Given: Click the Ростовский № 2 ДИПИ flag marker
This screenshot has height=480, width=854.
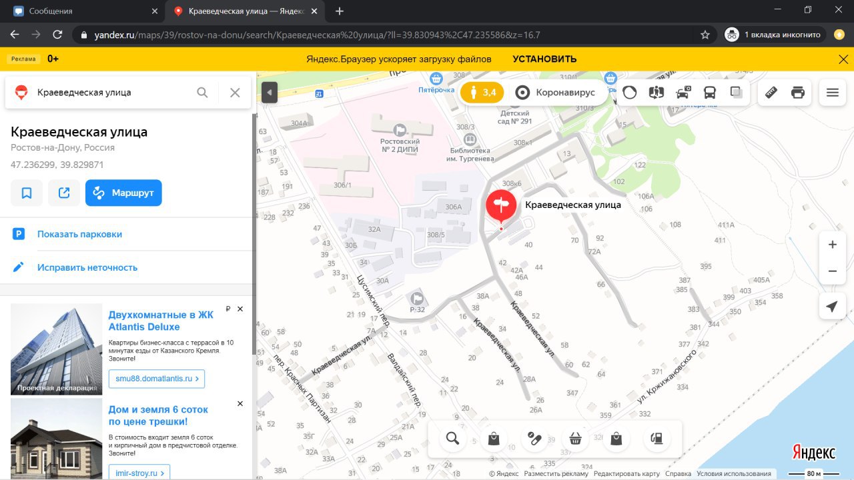Looking at the screenshot, I should coord(400,129).
